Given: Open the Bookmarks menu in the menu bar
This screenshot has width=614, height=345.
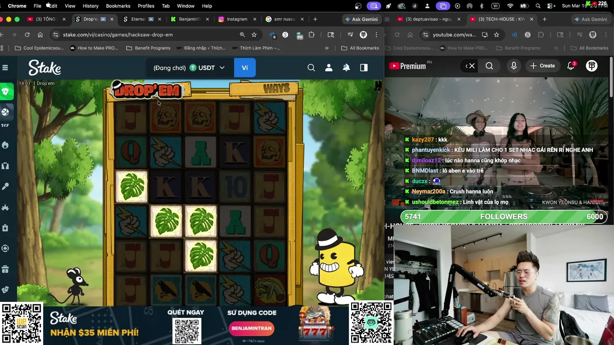Looking at the screenshot, I should pos(118,6).
